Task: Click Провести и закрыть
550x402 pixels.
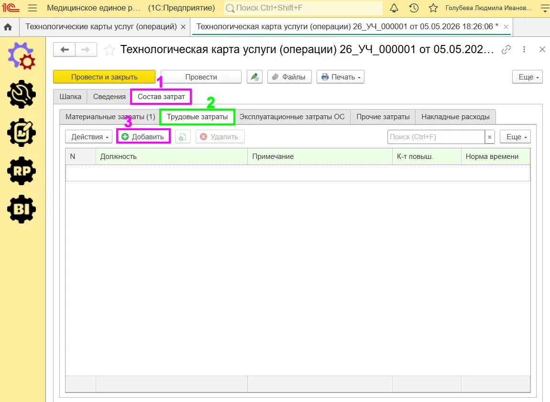Action: click(x=104, y=77)
